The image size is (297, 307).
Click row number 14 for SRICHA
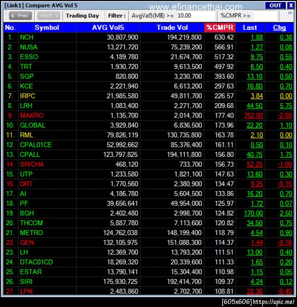[x=10, y=164]
